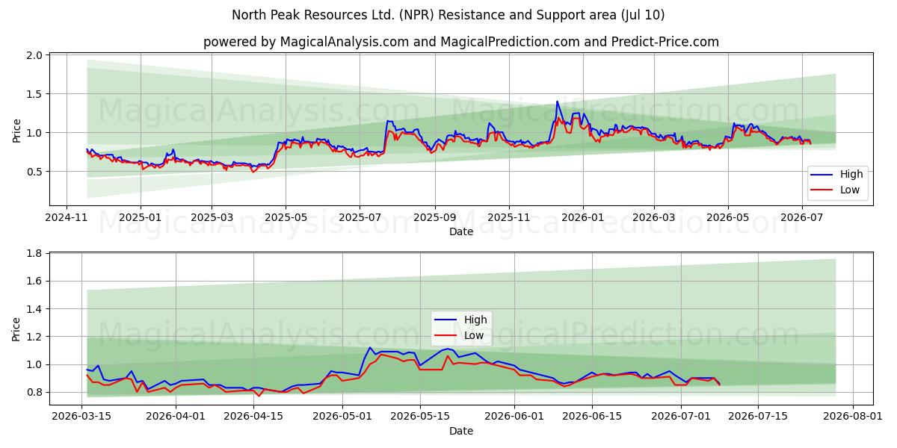
Task: Click the '2026-01' date tick
Action: click(x=582, y=217)
